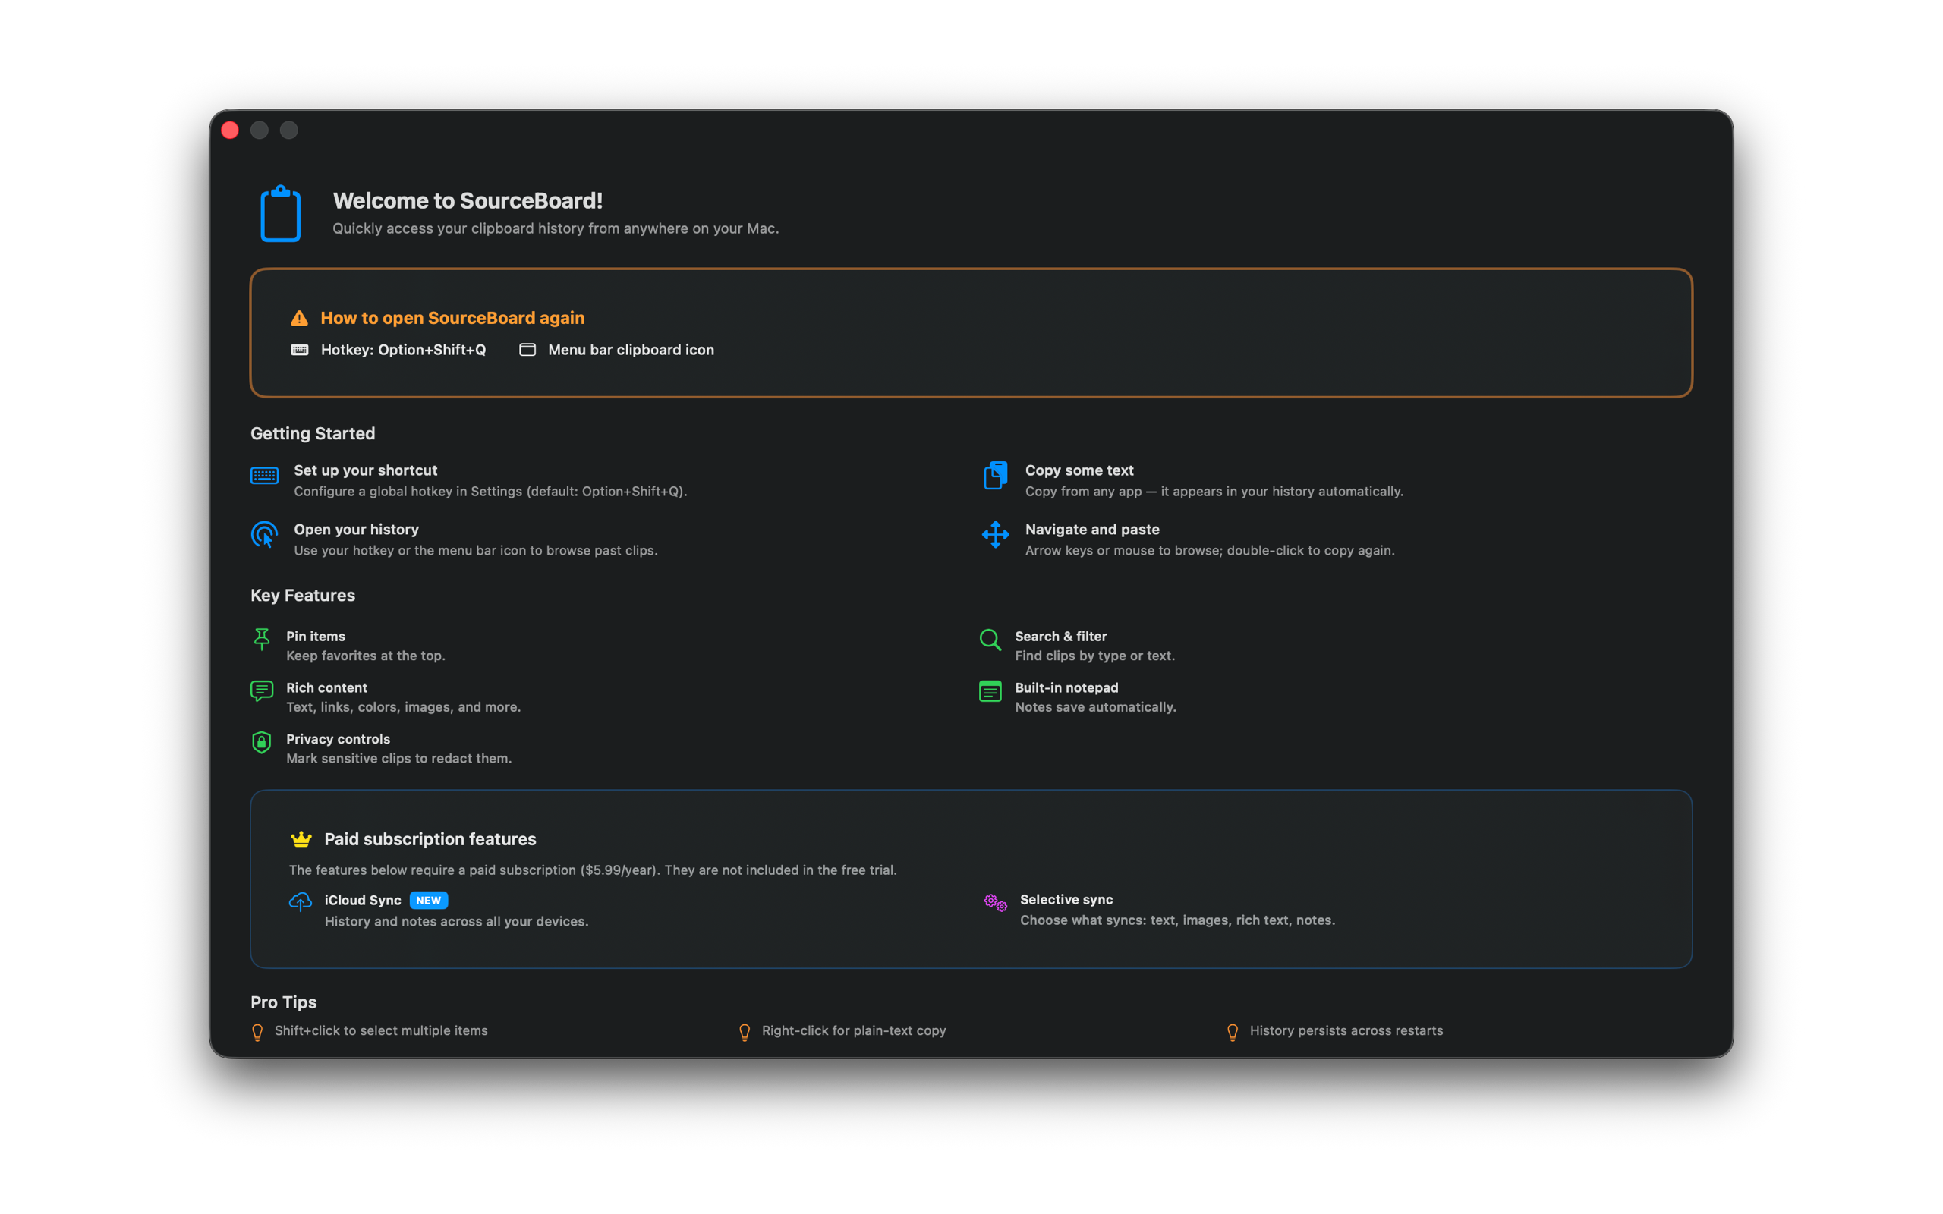Click the keyboard icon beside Hotkey: Option+Shift+Q
1943x1214 pixels.
300,349
